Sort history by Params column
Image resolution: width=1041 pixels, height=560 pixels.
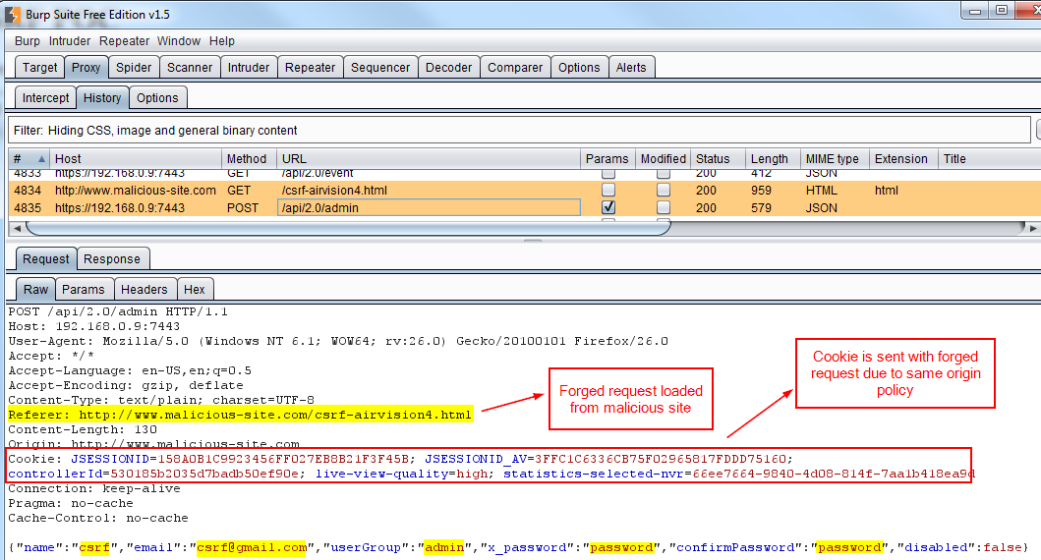click(x=607, y=158)
